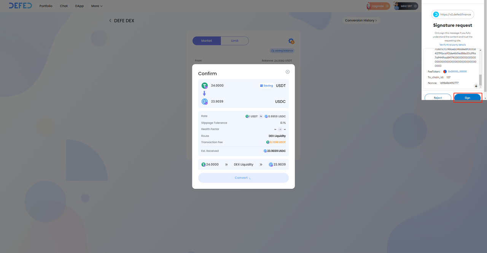
Task: Open Conversion History
Action: tap(361, 21)
